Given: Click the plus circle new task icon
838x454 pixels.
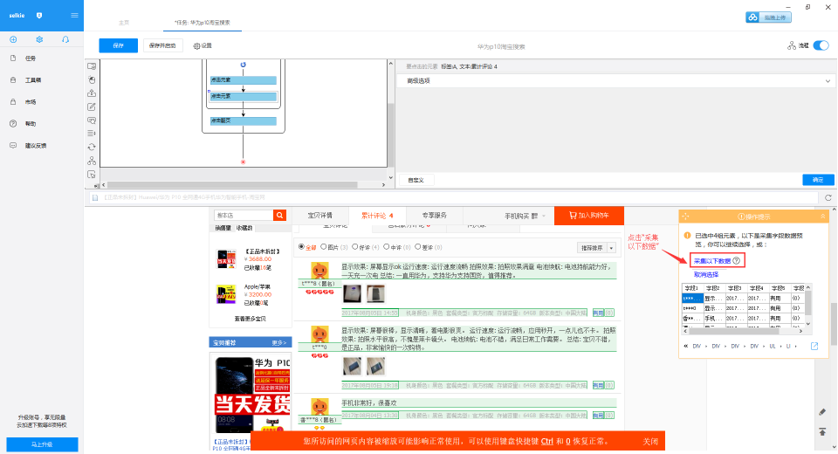Looking at the screenshot, I should tap(13, 39).
